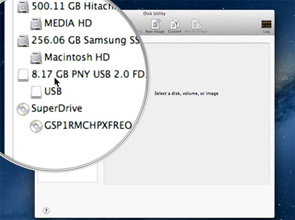The width and height of the screenshot is (295, 220).
Task: Click the help question mark button
Action: (x=46, y=210)
